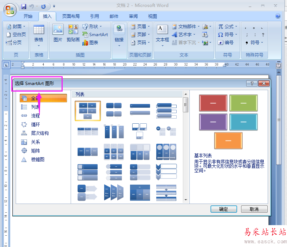The width and height of the screenshot is (287, 247).
Task: Switch to the 视图 tab
Action: pos(153,16)
